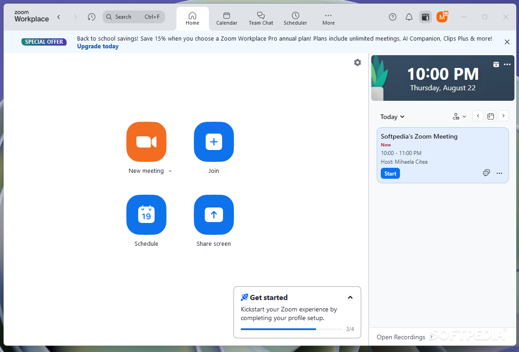519x352 pixels.
Task: Open the calendar account filter dropdown
Action: 459,116
